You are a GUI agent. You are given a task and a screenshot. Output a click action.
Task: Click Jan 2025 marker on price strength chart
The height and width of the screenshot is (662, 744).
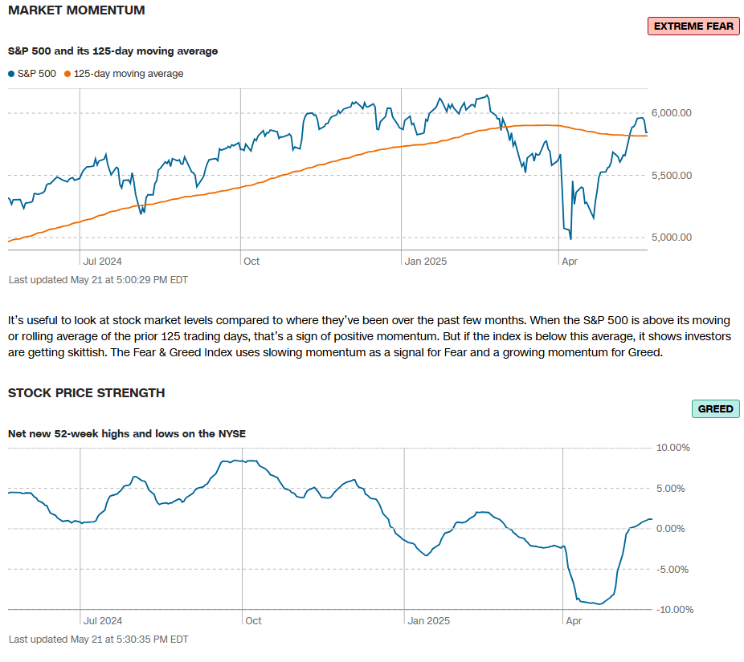427,620
